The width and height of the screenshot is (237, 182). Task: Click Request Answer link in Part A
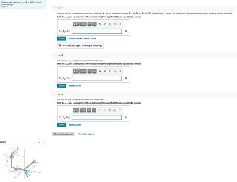pyautogui.click(x=90, y=39)
